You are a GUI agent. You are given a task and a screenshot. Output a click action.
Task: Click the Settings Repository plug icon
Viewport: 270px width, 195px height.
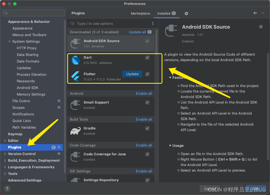[75, 180]
